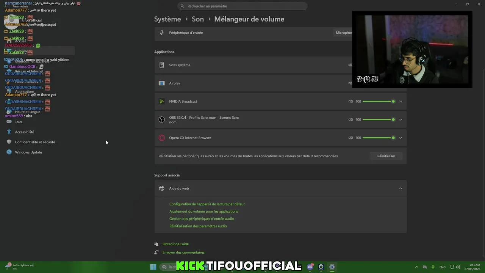
Task: Mute the NVIDIA Broadcast volume speaker icon
Action: [350, 101]
